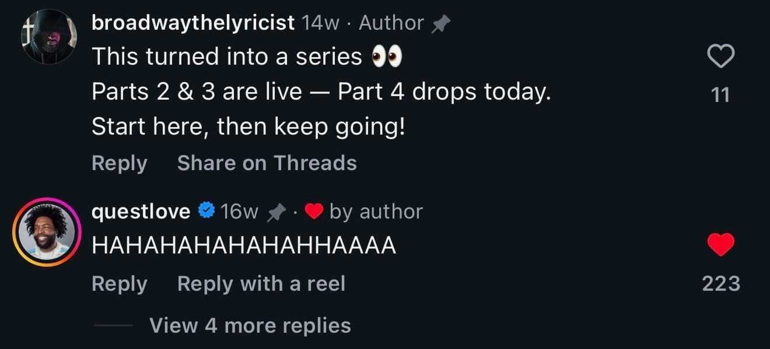Like broadwaythelyricist's comment with the heart outline
This screenshot has width=770, height=349.
coord(720,57)
